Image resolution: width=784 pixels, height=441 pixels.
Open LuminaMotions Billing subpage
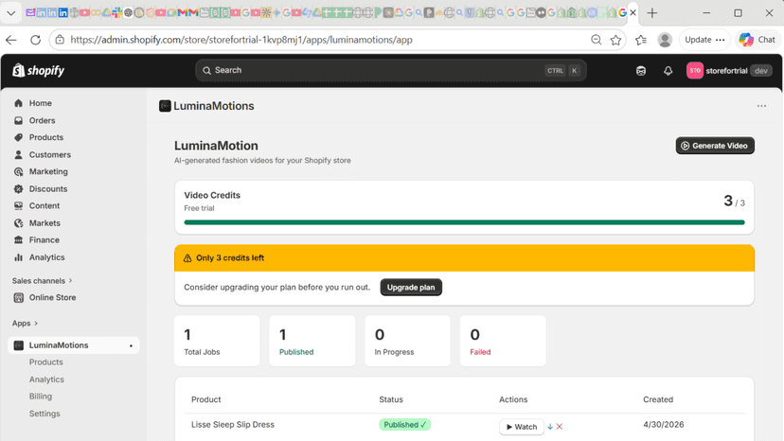(x=41, y=397)
